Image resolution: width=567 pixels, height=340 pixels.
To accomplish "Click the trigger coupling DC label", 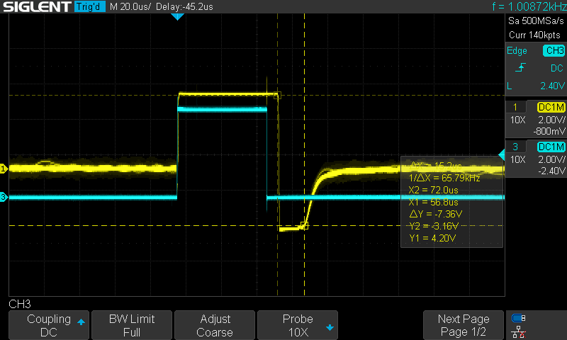I will (557, 68).
